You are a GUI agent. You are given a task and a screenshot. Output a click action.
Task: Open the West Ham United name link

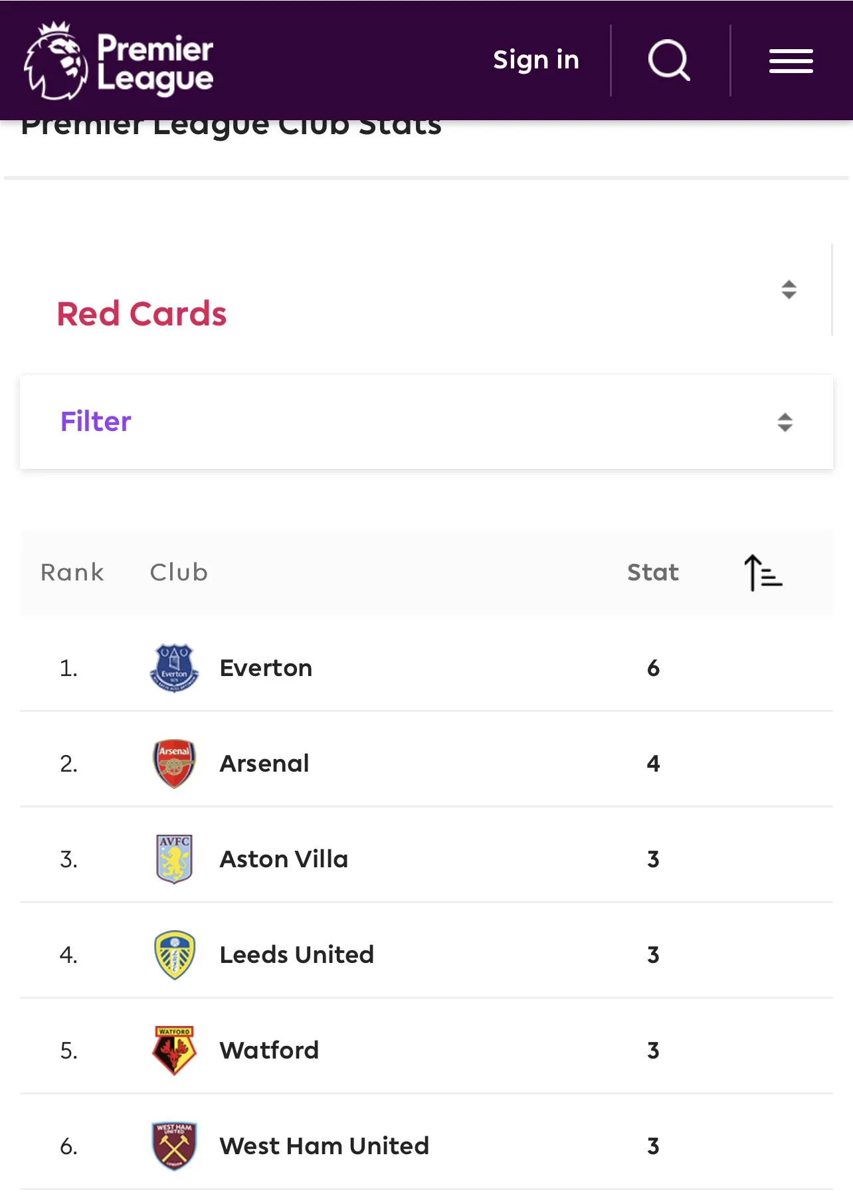tap(324, 1146)
